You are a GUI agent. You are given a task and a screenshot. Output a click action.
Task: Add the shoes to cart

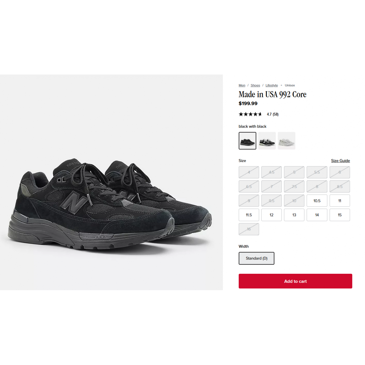[295, 281]
